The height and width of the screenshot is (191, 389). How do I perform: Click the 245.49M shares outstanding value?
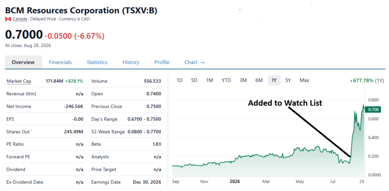tap(73, 132)
